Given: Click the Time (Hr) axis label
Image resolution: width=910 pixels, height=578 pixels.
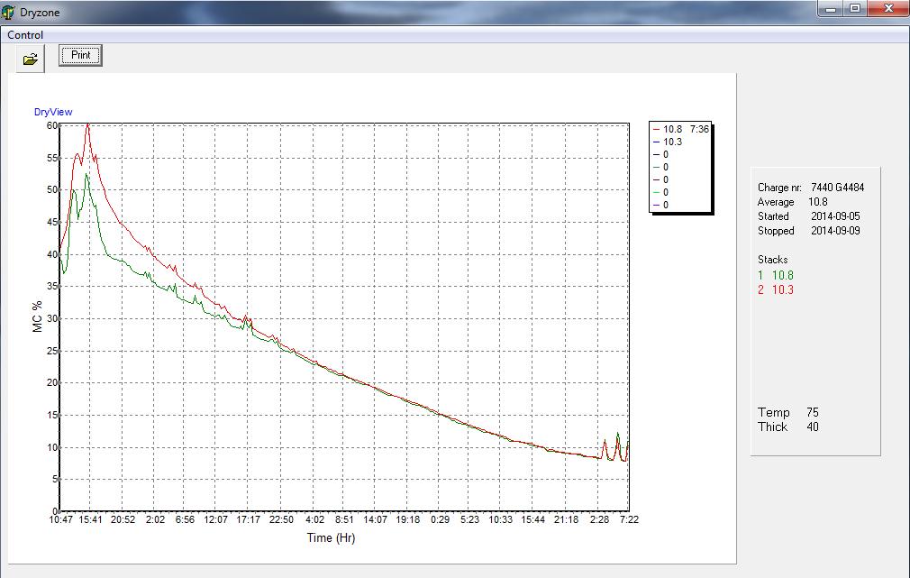Looking at the screenshot, I should 331,538.
